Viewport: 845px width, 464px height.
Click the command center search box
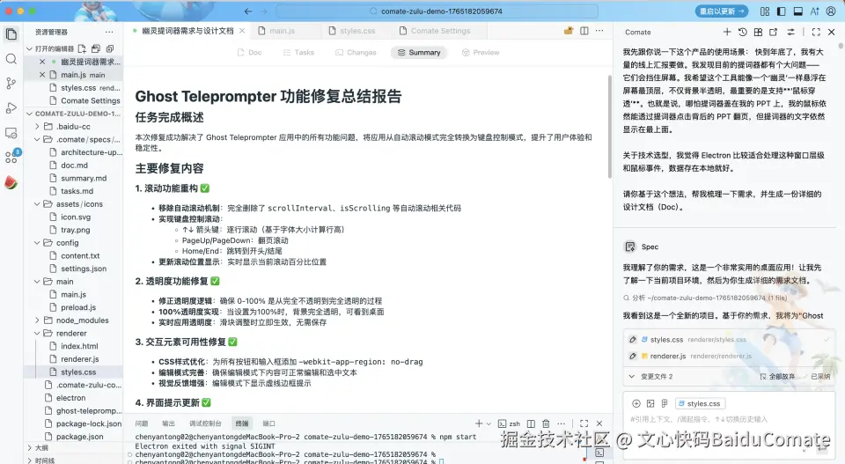[x=437, y=11]
